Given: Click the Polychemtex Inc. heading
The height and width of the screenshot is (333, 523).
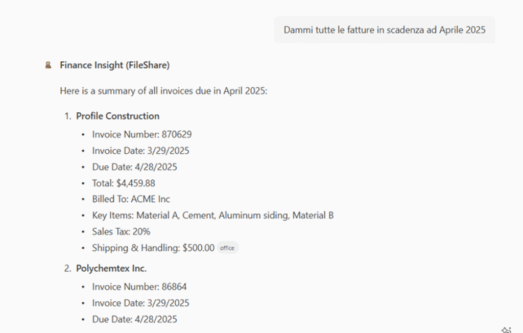Looking at the screenshot, I should click(x=111, y=268).
